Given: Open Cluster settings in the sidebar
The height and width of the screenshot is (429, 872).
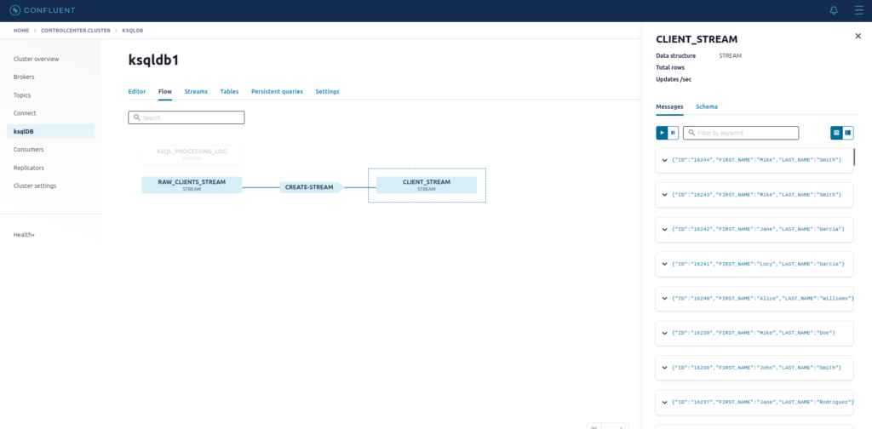Looking at the screenshot, I should (x=35, y=186).
